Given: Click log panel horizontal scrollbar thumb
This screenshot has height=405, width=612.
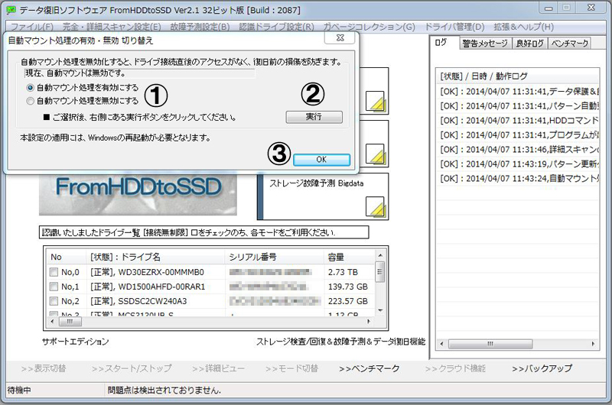Looking at the screenshot, I should click(490, 344).
